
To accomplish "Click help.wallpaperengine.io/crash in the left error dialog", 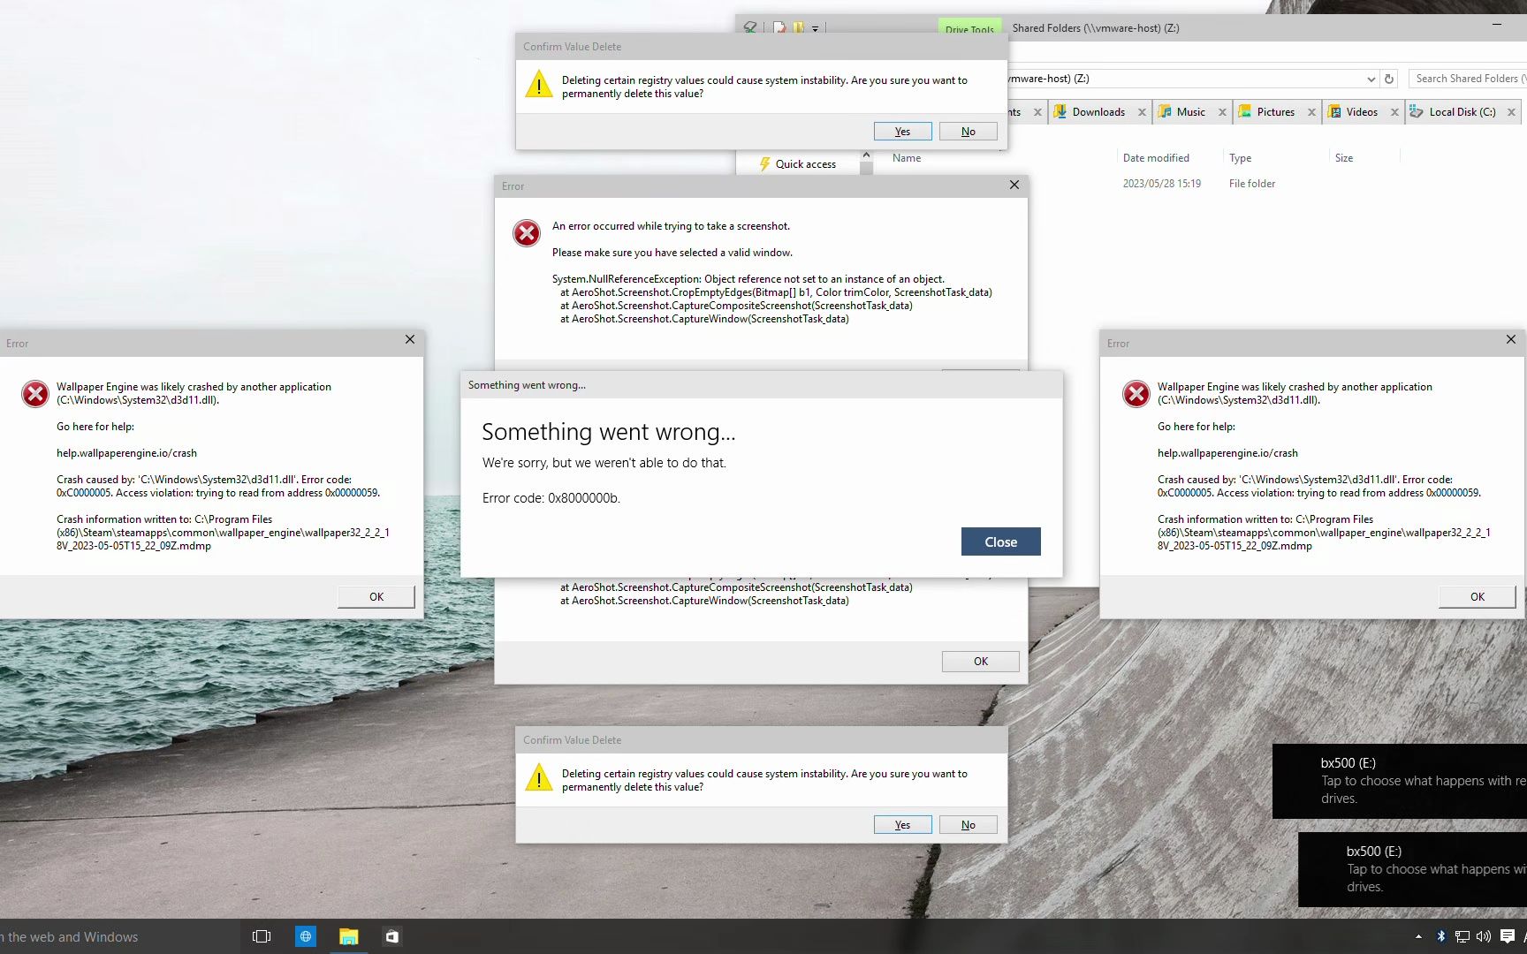I will click(x=126, y=453).
